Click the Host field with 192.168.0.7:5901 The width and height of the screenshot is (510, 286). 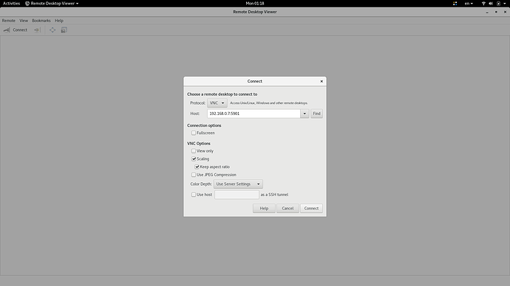[x=254, y=114]
